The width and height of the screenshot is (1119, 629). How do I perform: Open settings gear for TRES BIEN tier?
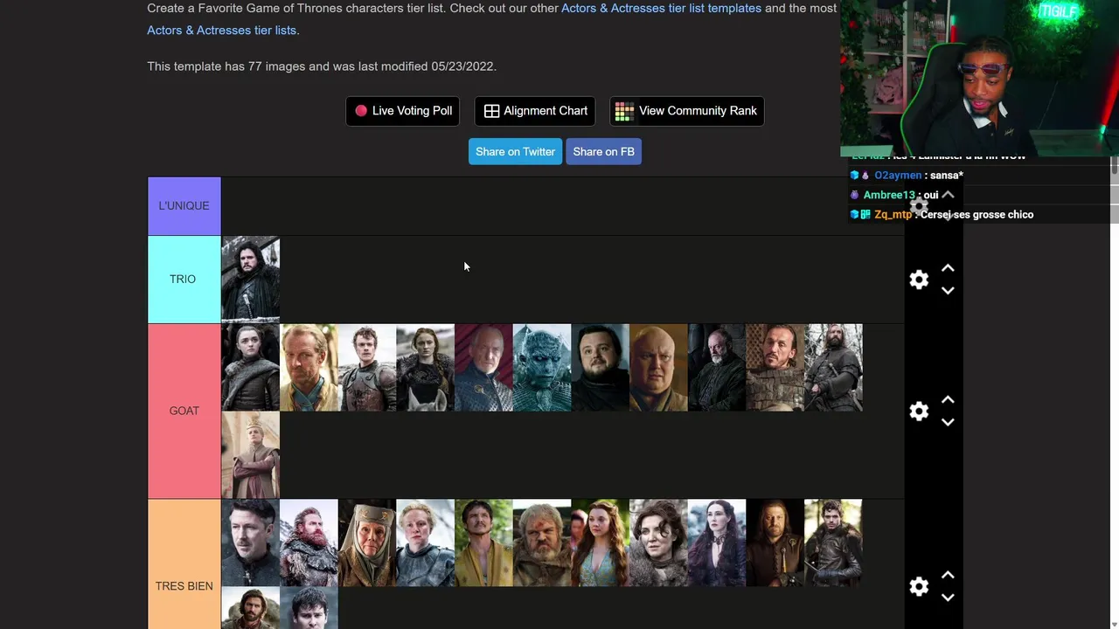click(919, 586)
